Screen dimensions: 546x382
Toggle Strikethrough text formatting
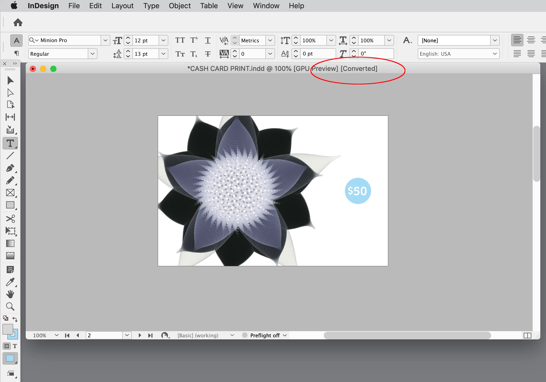[208, 54]
